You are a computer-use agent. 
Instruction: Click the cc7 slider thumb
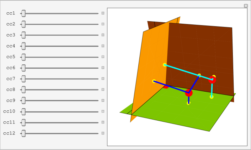click(x=23, y=79)
